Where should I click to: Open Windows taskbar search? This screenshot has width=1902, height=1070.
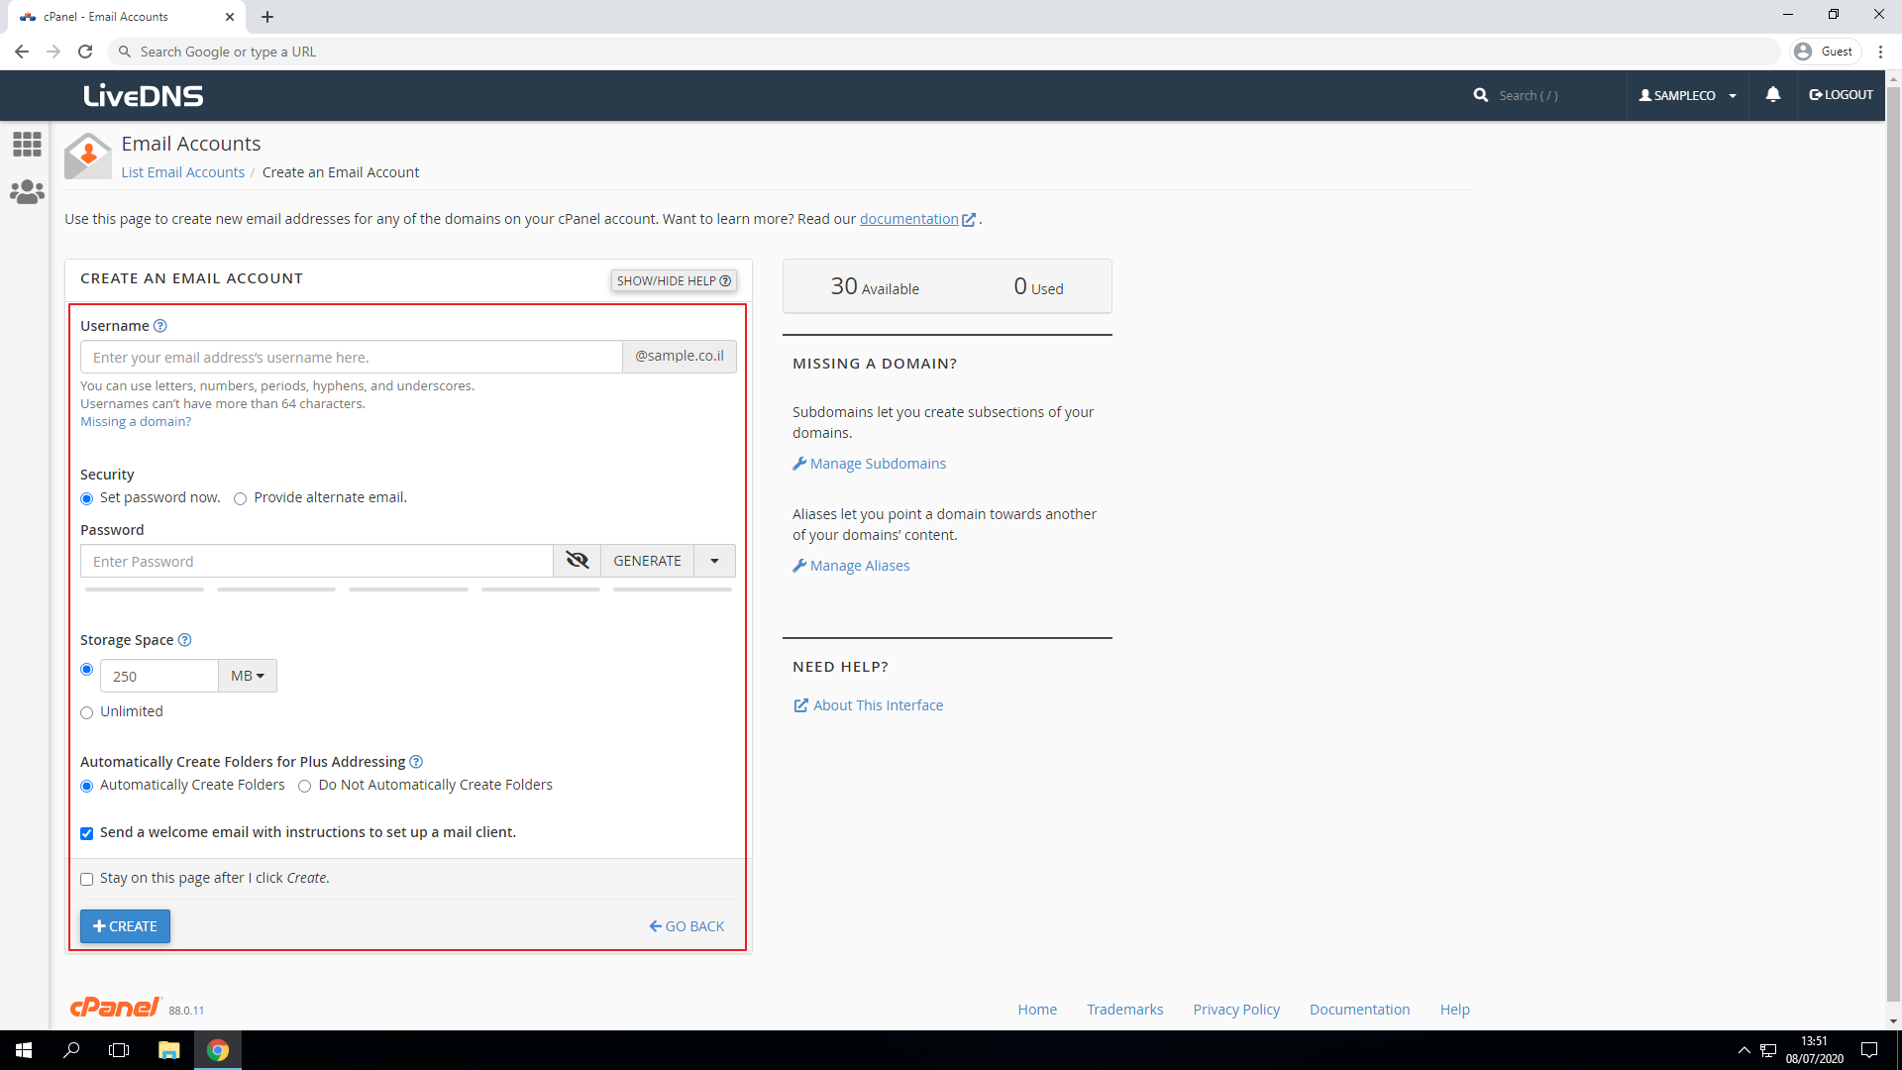click(x=71, y=1050)
